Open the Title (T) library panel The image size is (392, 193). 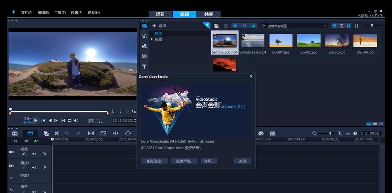pos(144,66)
